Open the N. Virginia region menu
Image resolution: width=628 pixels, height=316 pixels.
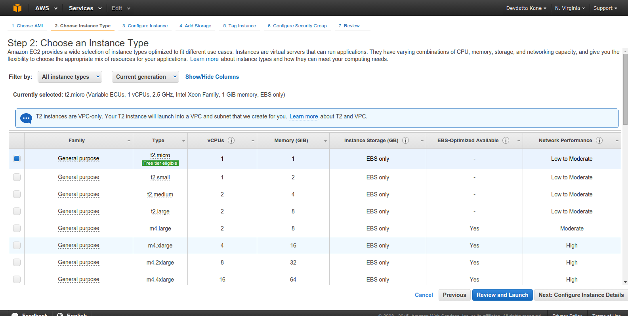pyautogui.click(x=570, y=8)
